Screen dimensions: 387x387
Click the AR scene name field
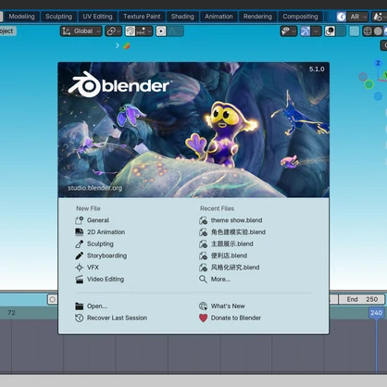[355, 17]
